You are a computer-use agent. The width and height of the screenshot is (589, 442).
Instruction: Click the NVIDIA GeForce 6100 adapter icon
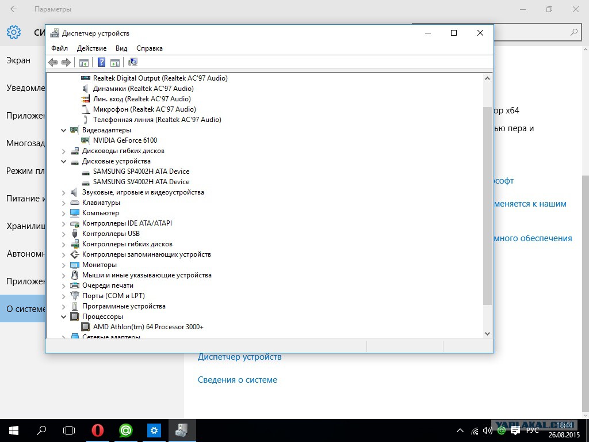pyautogui.click(x=86, y=140)
